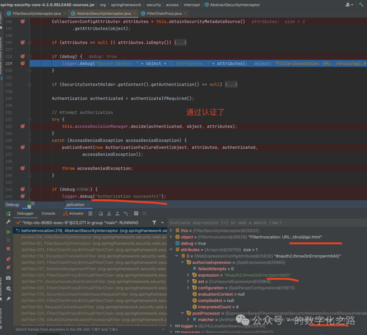Expand the 'object' FilterInvocation variable
Screen dimensions: 367x335
point(171,237)
